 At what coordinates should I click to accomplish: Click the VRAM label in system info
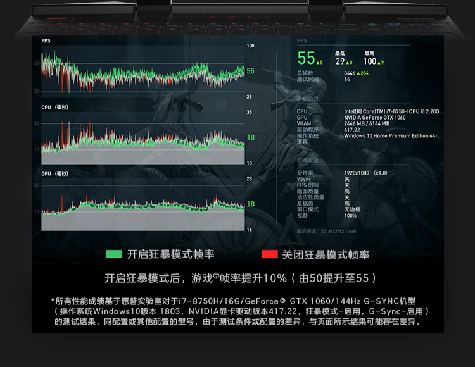(304, 124)
